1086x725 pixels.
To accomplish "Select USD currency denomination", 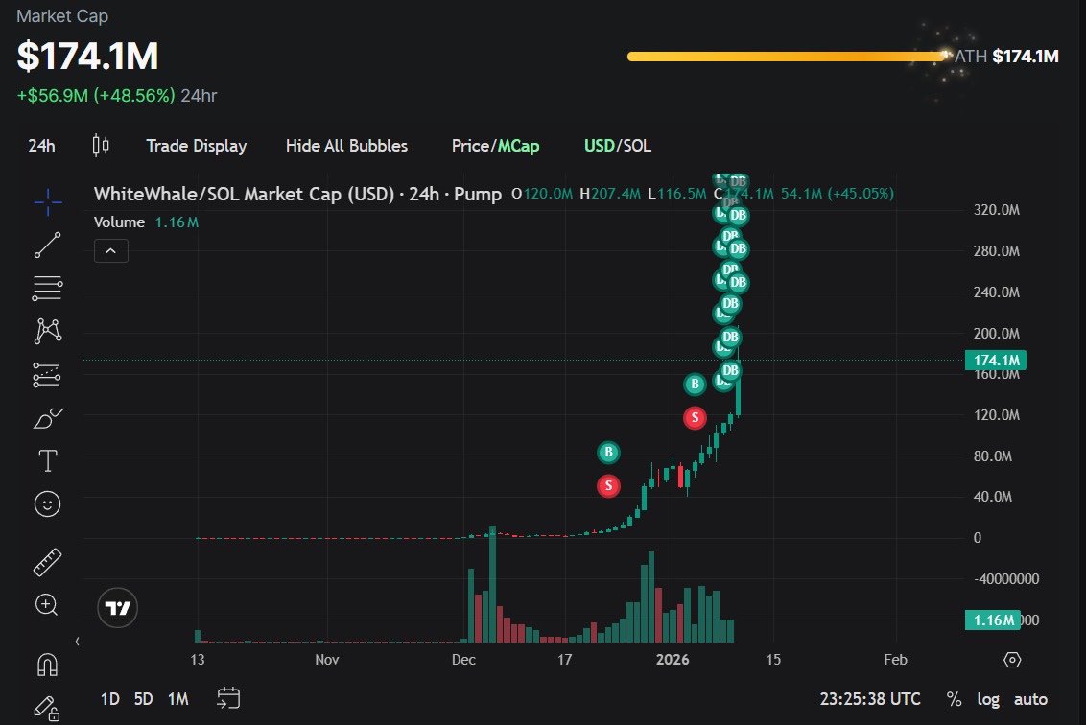I will [x=599, y=146].
